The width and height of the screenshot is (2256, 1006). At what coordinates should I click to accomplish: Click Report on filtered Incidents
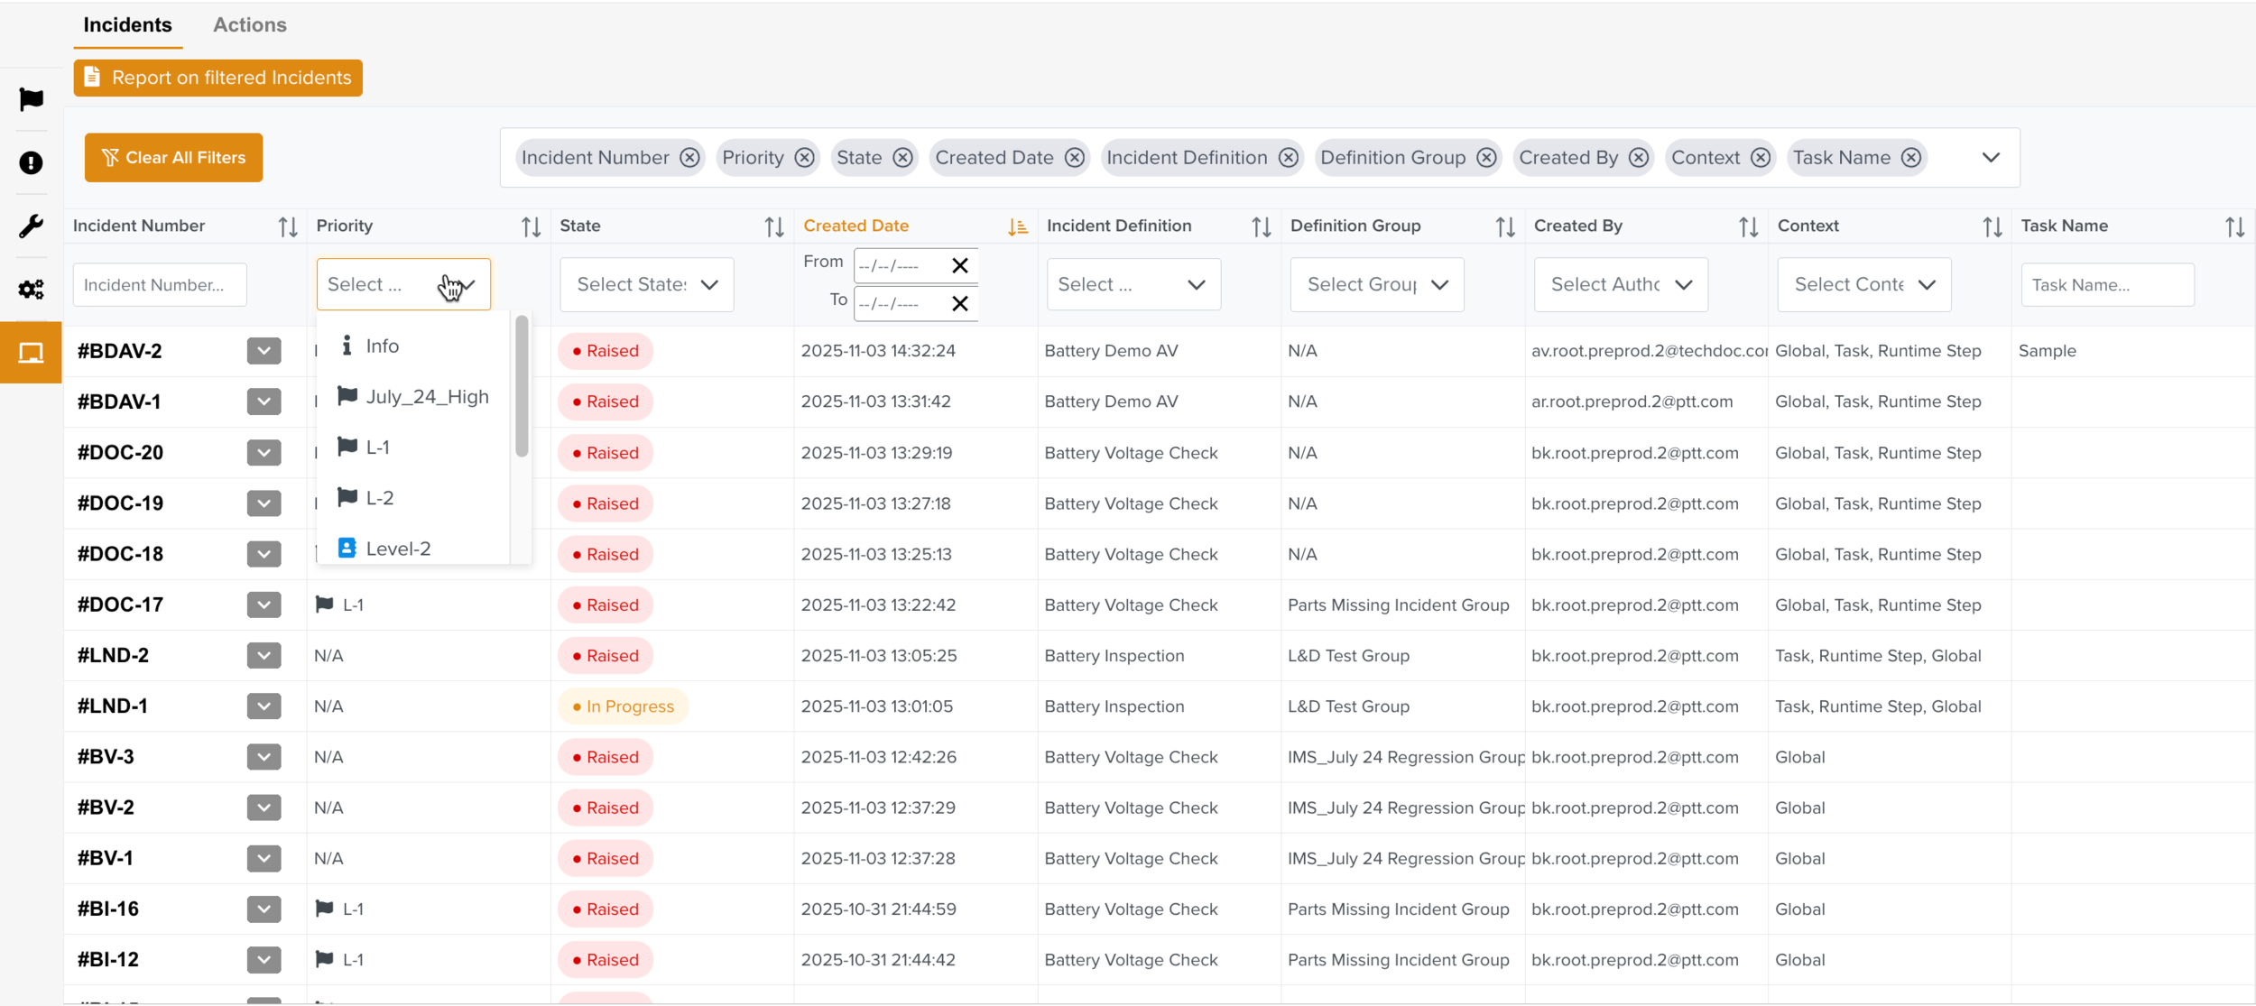coord(217,78)
